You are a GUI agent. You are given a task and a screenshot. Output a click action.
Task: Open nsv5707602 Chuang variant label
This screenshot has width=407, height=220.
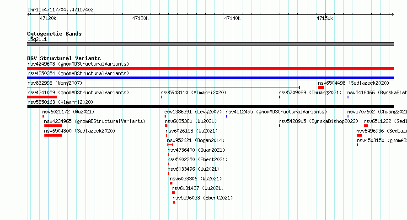click(377, 112)
